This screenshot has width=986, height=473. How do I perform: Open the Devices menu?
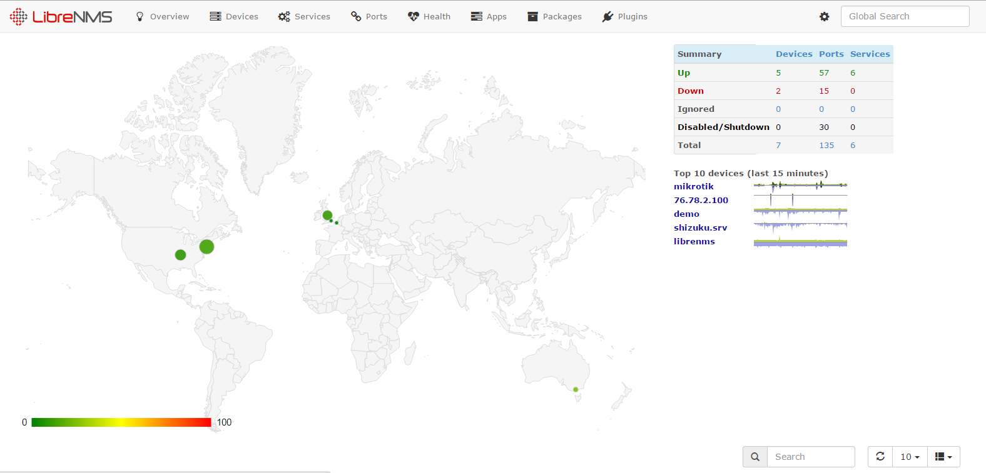234,16
